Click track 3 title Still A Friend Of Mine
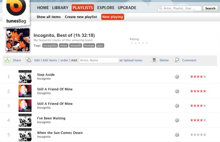220x142 pixels. (55, 104)
